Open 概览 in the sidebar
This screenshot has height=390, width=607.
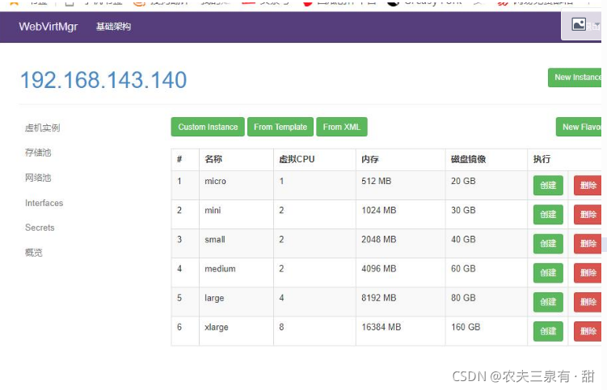(x=34, y=253)
